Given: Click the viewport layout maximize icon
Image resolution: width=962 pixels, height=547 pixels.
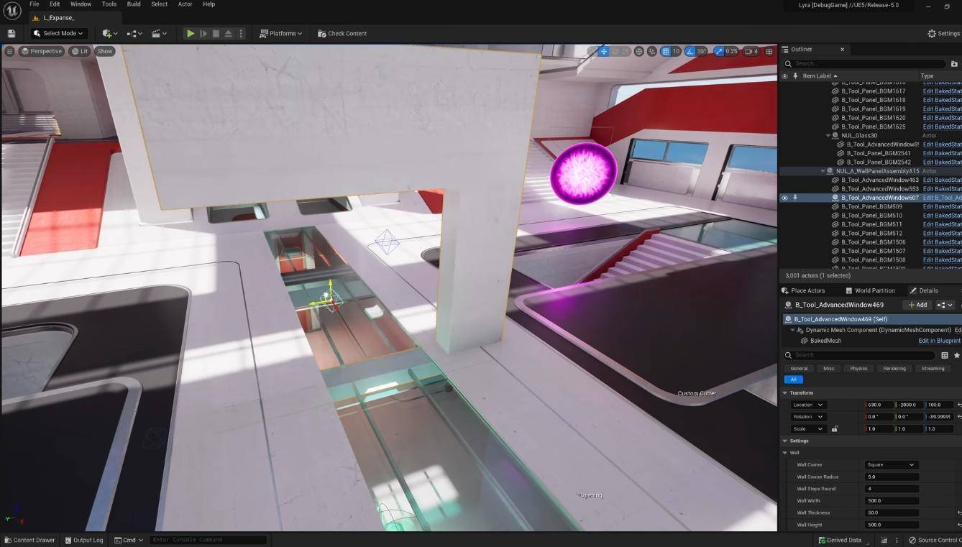Looking at the screenshot, I should [x=769, y=51].
